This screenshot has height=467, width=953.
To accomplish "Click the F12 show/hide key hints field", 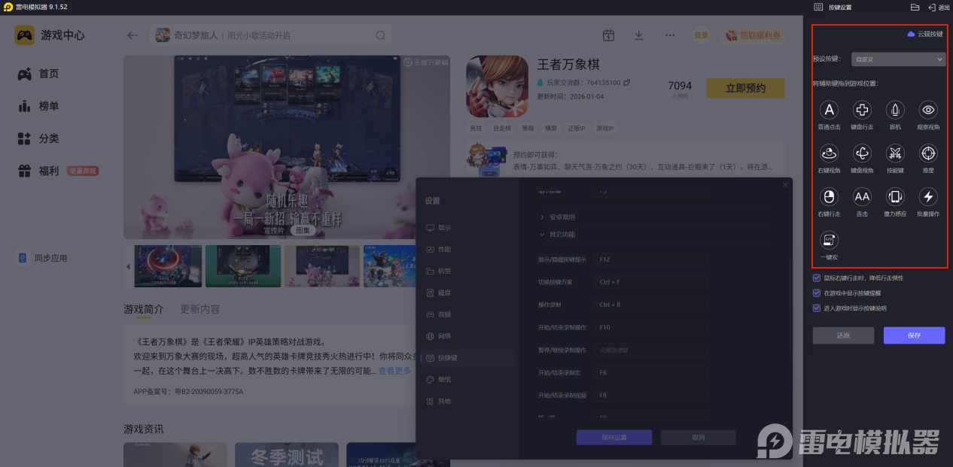I will [651, 259].
